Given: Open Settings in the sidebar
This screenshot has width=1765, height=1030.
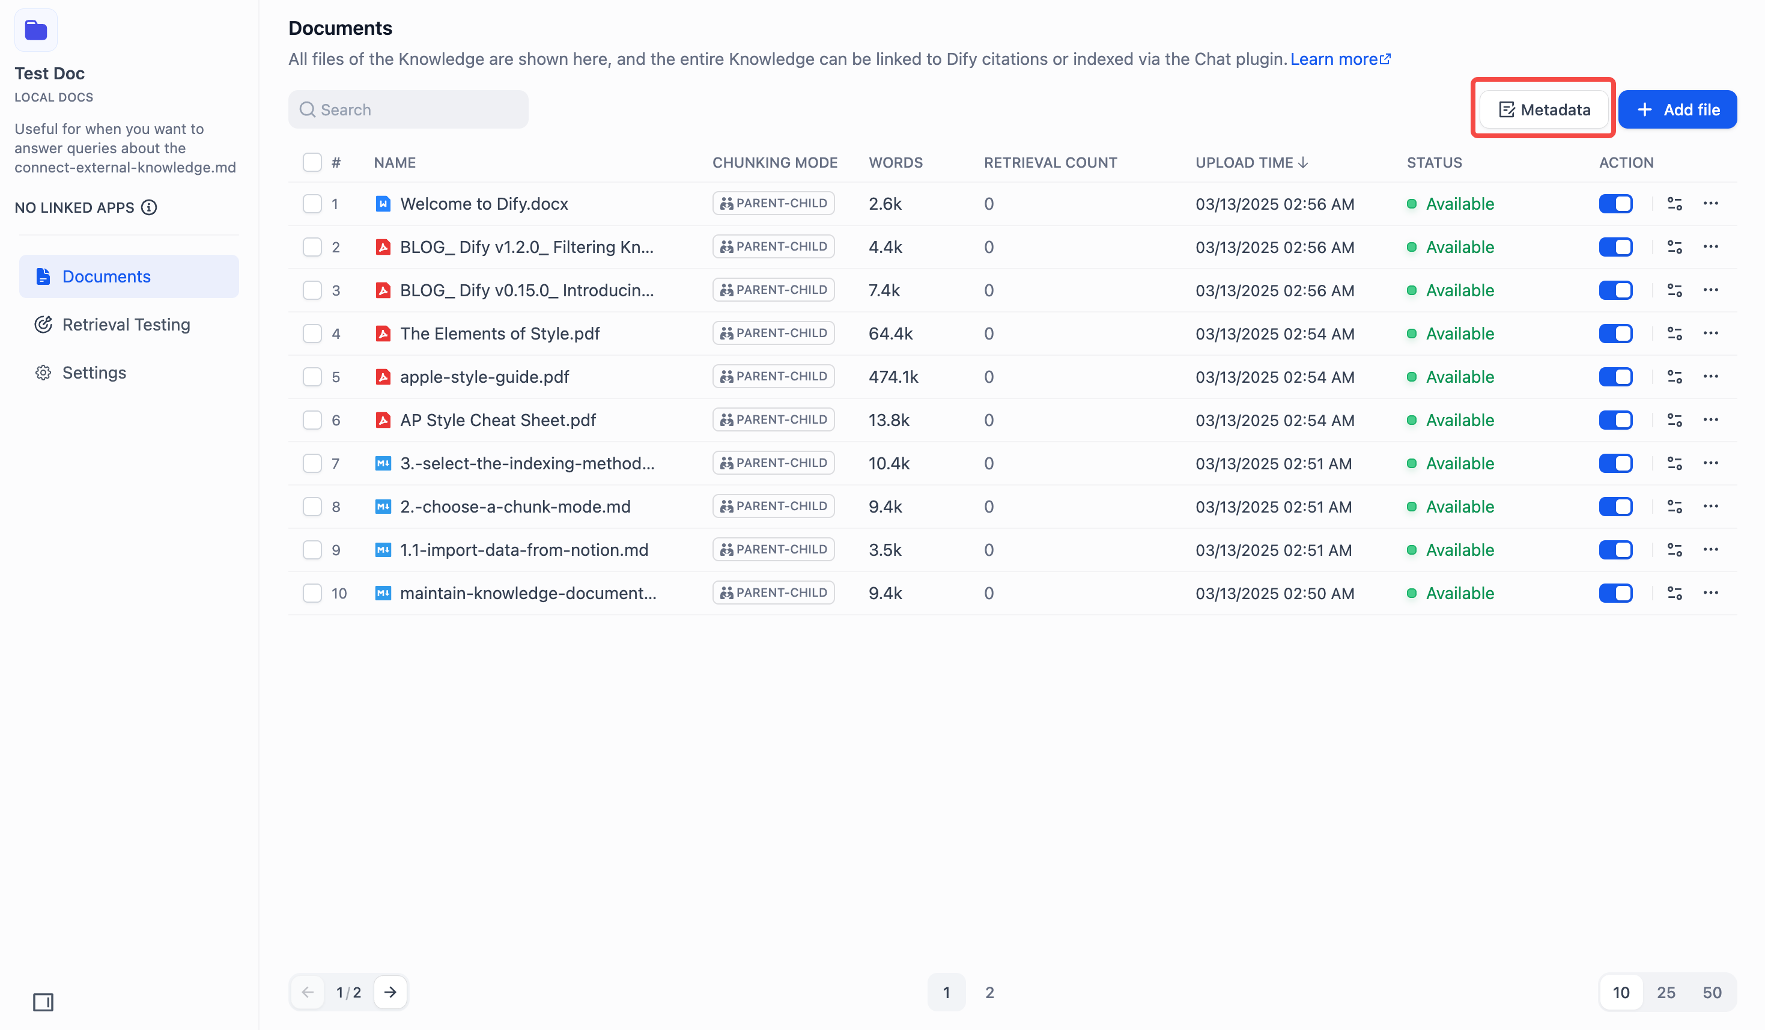Looking at the screenshot, I should click(94, 373).
